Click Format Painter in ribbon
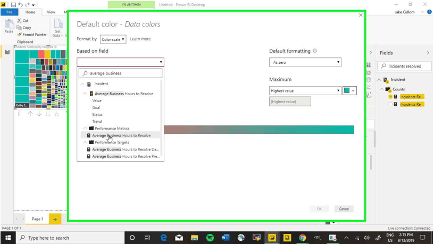The image size is (434, 244). click(x=32, y=35)
